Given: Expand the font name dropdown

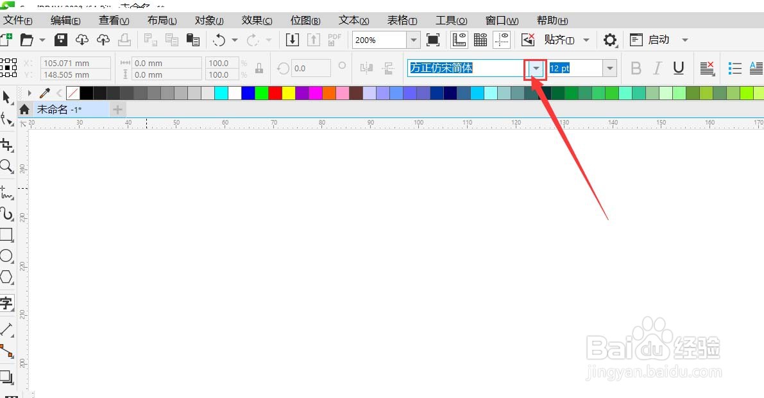Looking at the screenshot, I should 536,68.
